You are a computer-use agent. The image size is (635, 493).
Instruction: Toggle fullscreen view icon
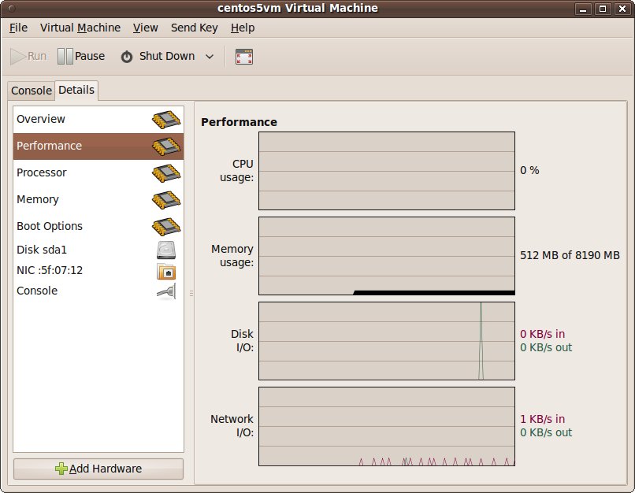click(244, 57)
